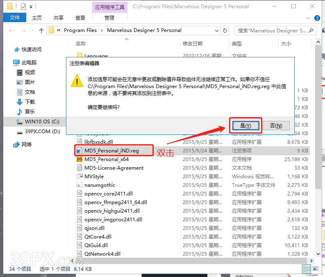The width and height of the screenshot is (325, 277).
Task: Switch to the 共享 ribbon tab
Action: coord(59,18)
